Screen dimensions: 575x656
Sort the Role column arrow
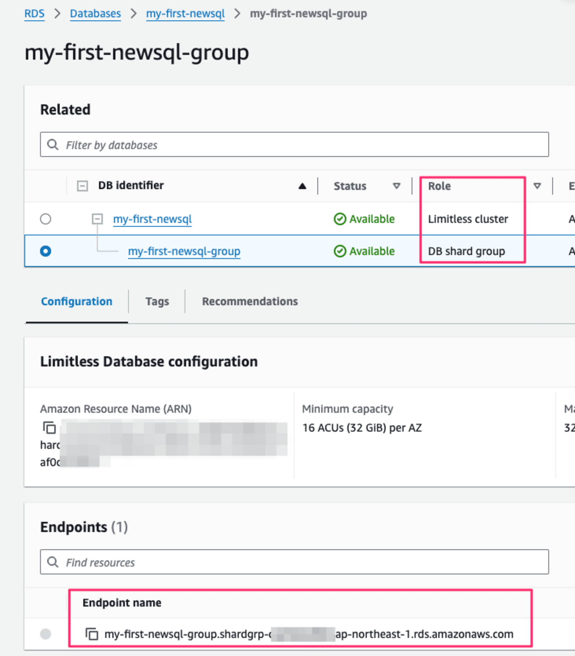[537, 186]
